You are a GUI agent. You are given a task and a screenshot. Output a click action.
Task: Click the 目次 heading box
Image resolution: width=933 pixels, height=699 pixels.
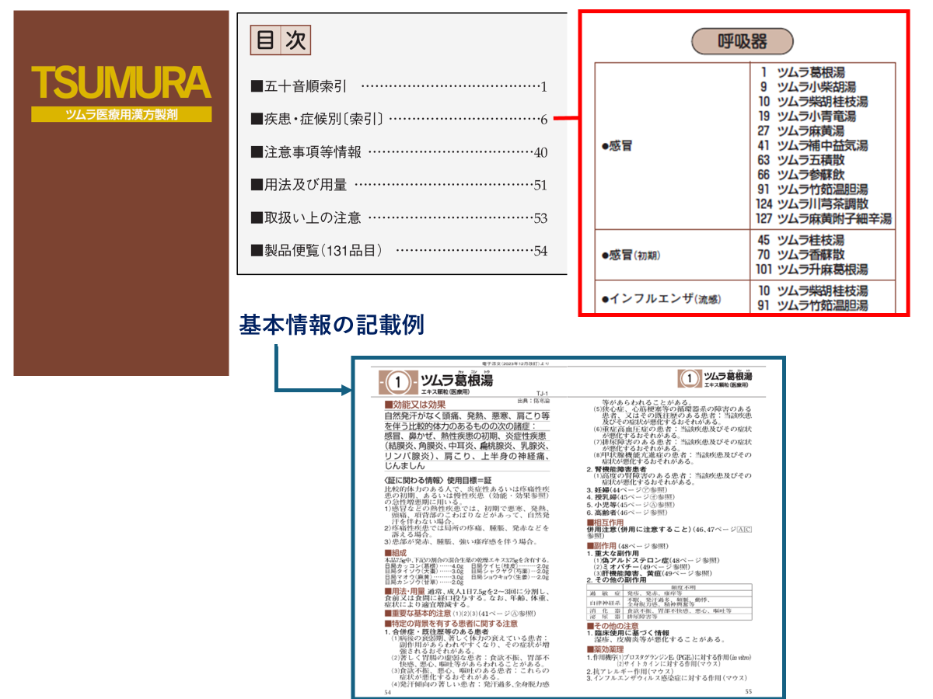point(281,40)
